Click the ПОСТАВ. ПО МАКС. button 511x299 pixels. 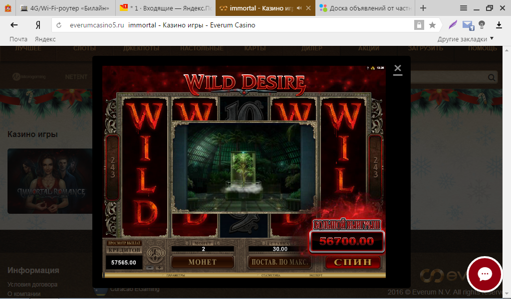pos(279,262)
